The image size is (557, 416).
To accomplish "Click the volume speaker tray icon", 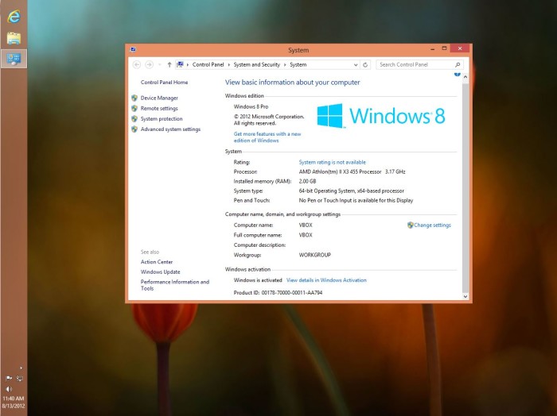I will point(9,389).
